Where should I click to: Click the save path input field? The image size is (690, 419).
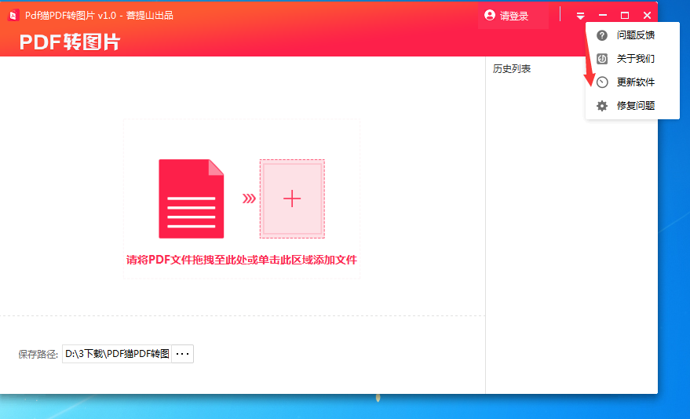tap(117, 354)
